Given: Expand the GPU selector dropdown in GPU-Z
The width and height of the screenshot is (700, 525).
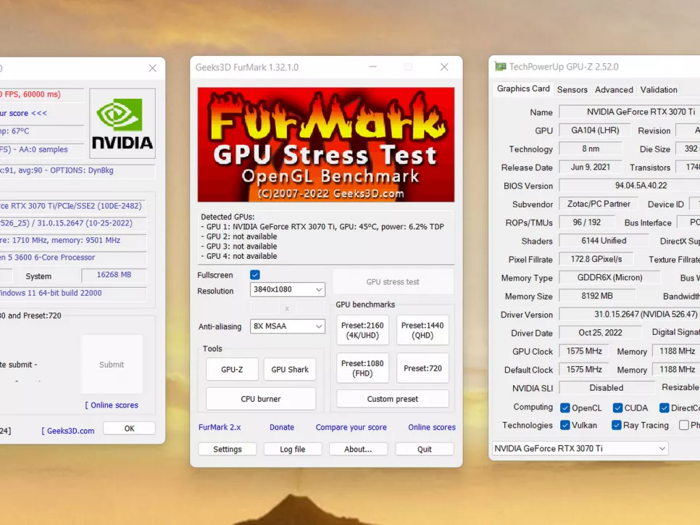Looking at the screenshot, I should coord(580,448).
